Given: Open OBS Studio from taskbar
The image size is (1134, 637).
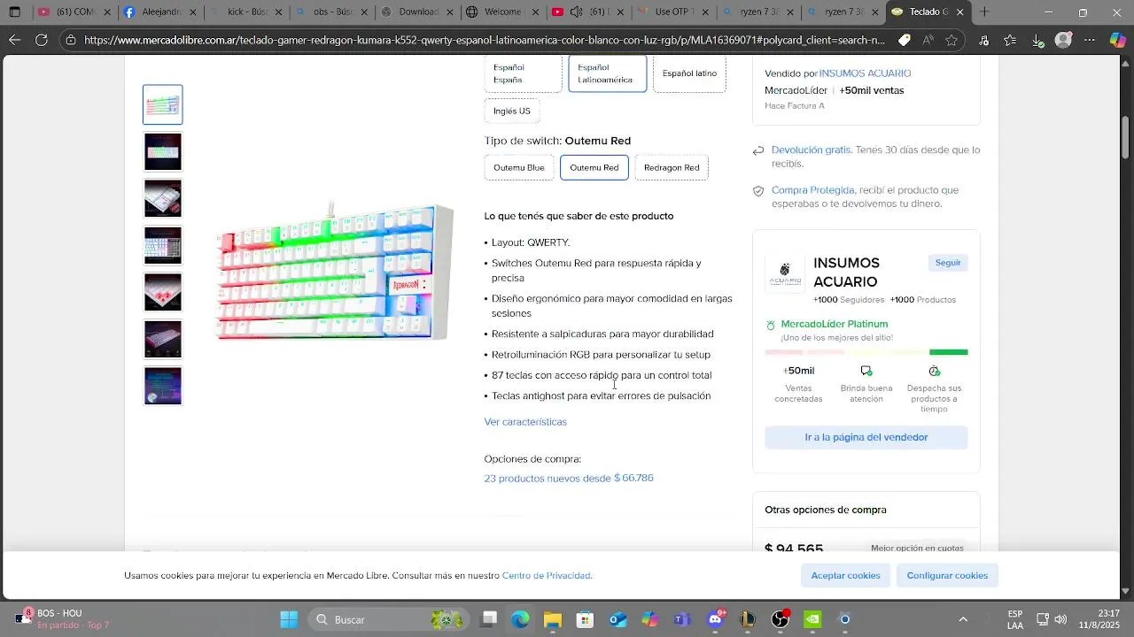Looking at the screenshot, I should [780, 619].
